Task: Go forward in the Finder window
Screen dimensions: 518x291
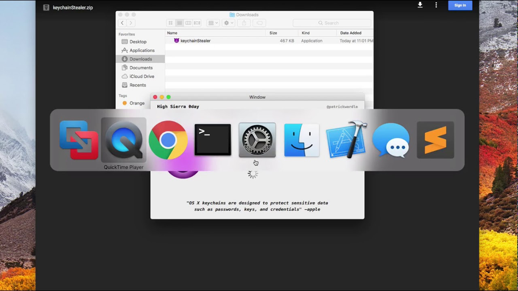Action: (x=131, y=23)
